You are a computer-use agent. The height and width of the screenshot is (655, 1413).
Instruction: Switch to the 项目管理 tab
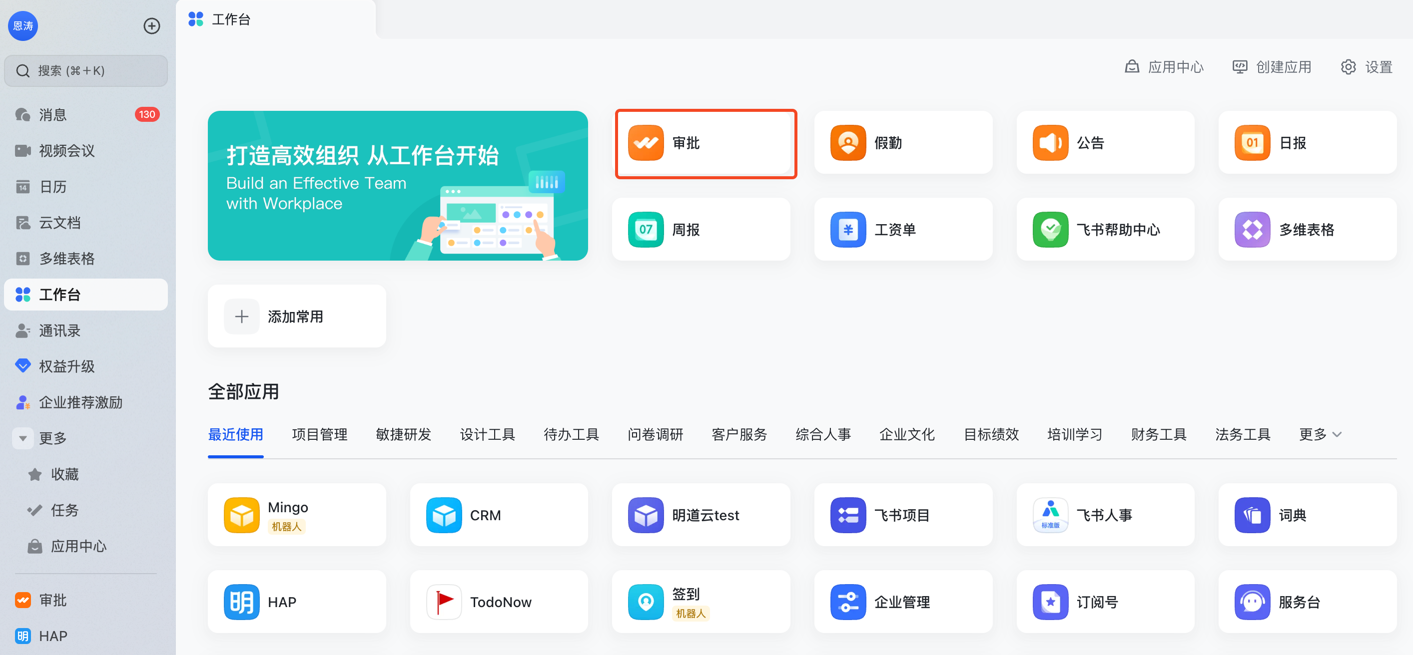tap(319, 435)
